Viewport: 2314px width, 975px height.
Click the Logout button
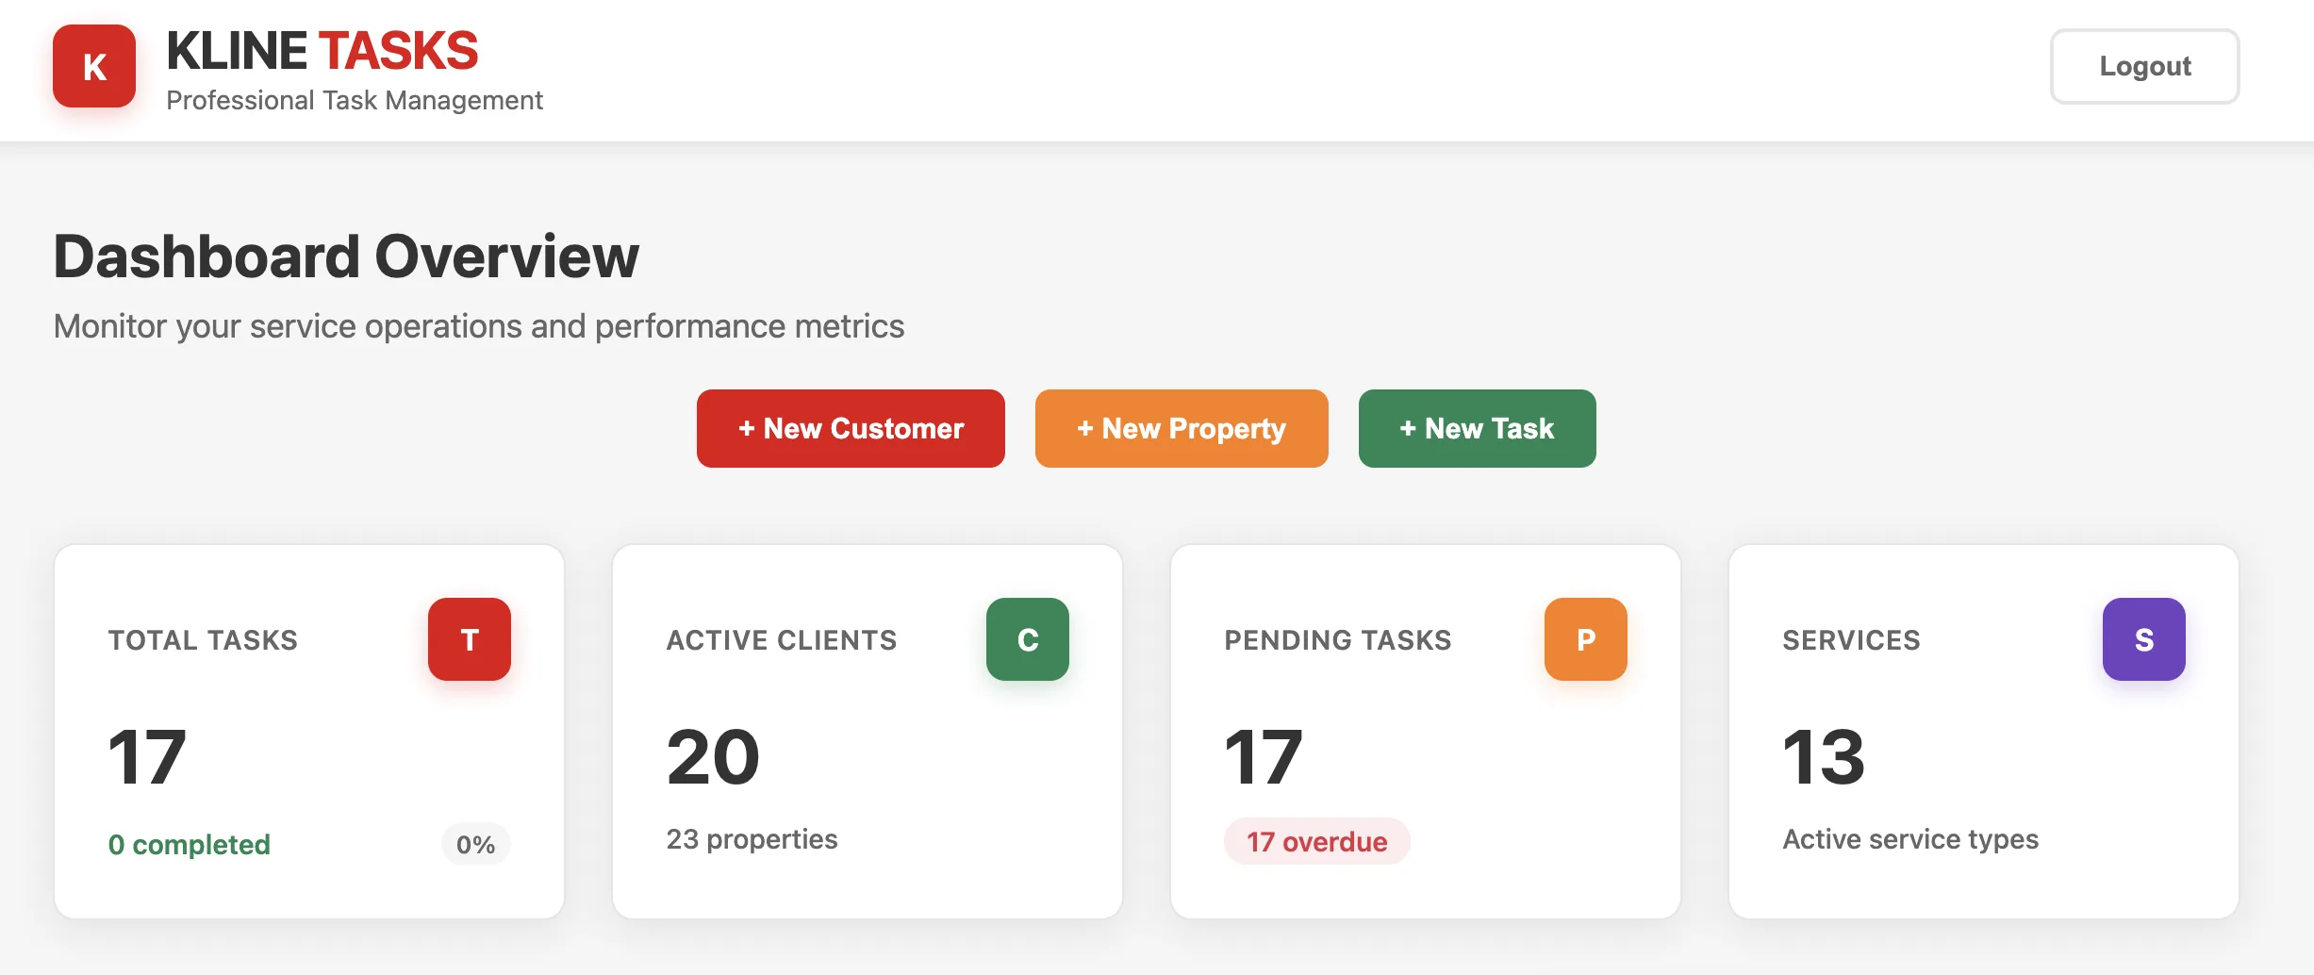coord(2144,66)
